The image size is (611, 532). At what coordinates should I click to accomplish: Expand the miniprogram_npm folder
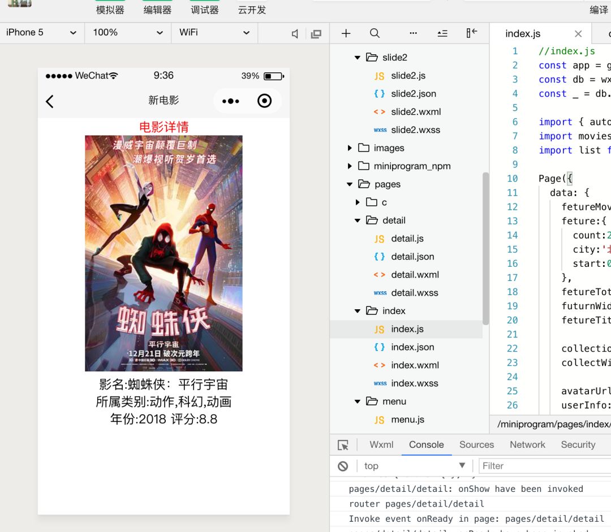(350, 166)
